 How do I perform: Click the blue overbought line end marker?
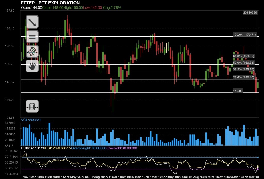[x=258, y=157]
